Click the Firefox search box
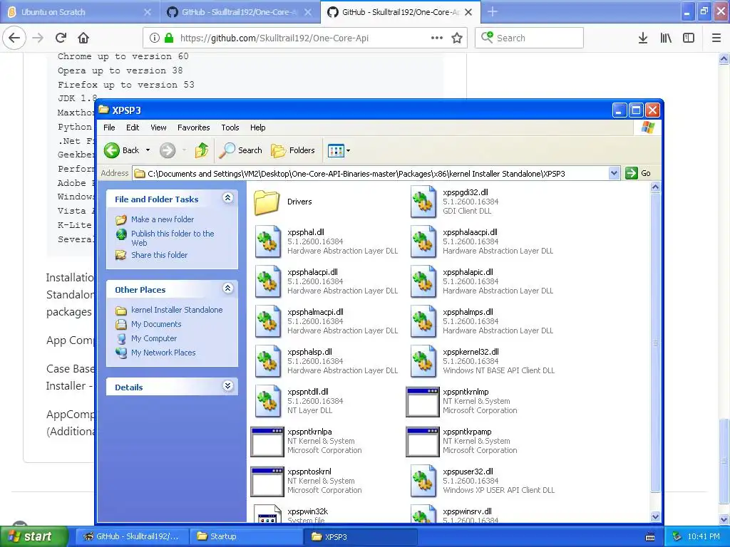Screen dimensions: 730x547 [530, 38]
